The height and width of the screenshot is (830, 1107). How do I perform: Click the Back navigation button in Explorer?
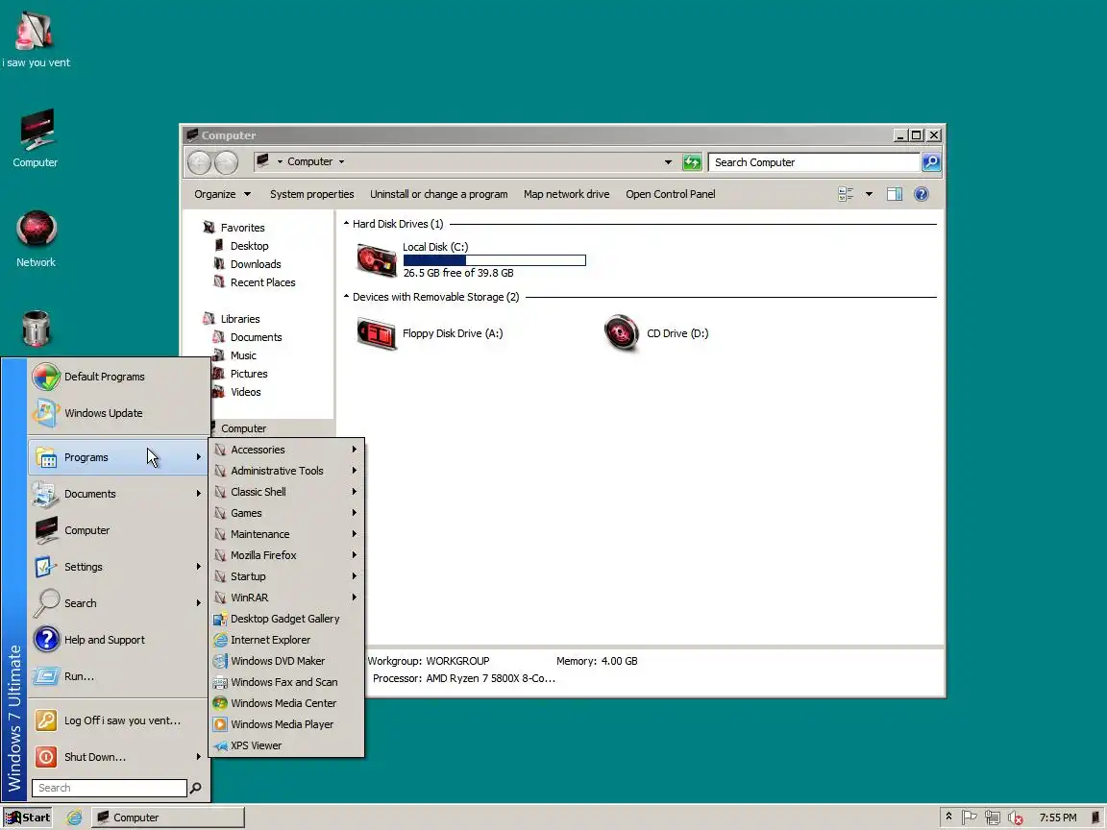point(200,162)
